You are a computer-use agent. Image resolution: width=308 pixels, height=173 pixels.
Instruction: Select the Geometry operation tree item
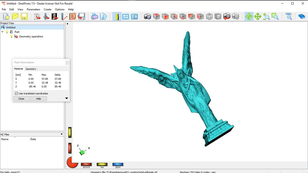point(31,36)
